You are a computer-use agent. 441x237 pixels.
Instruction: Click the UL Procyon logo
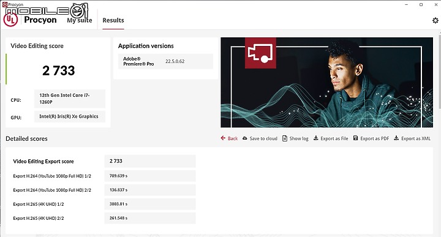[x=10, y=20]
